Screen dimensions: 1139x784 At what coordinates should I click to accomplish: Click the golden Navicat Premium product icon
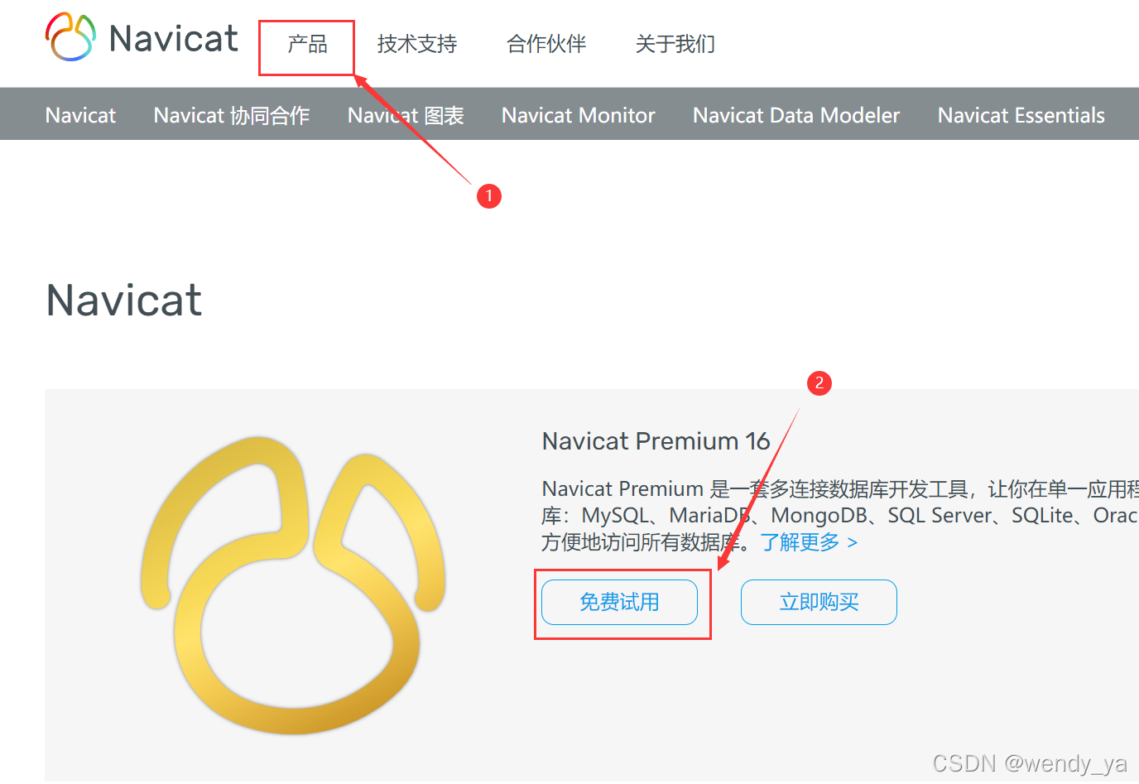pos(293,584)
